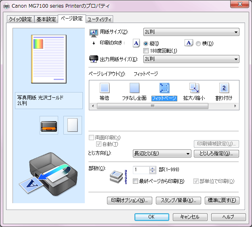252x227 pixels.
Task: Click the portrait orientation A icon
Action: point(136,43)
